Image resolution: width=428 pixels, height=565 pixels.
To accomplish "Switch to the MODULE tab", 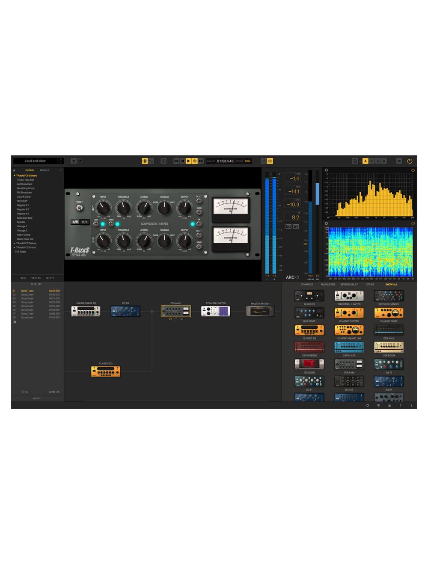I will click(x=45, y=170).
